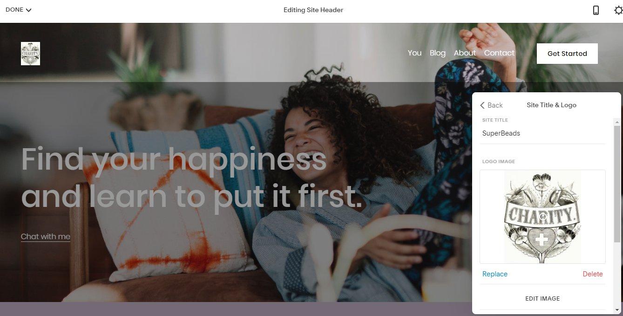This screenshot has height=316, width=623.
Task: Click the Charity logo in site header
Action: [30, 54]
